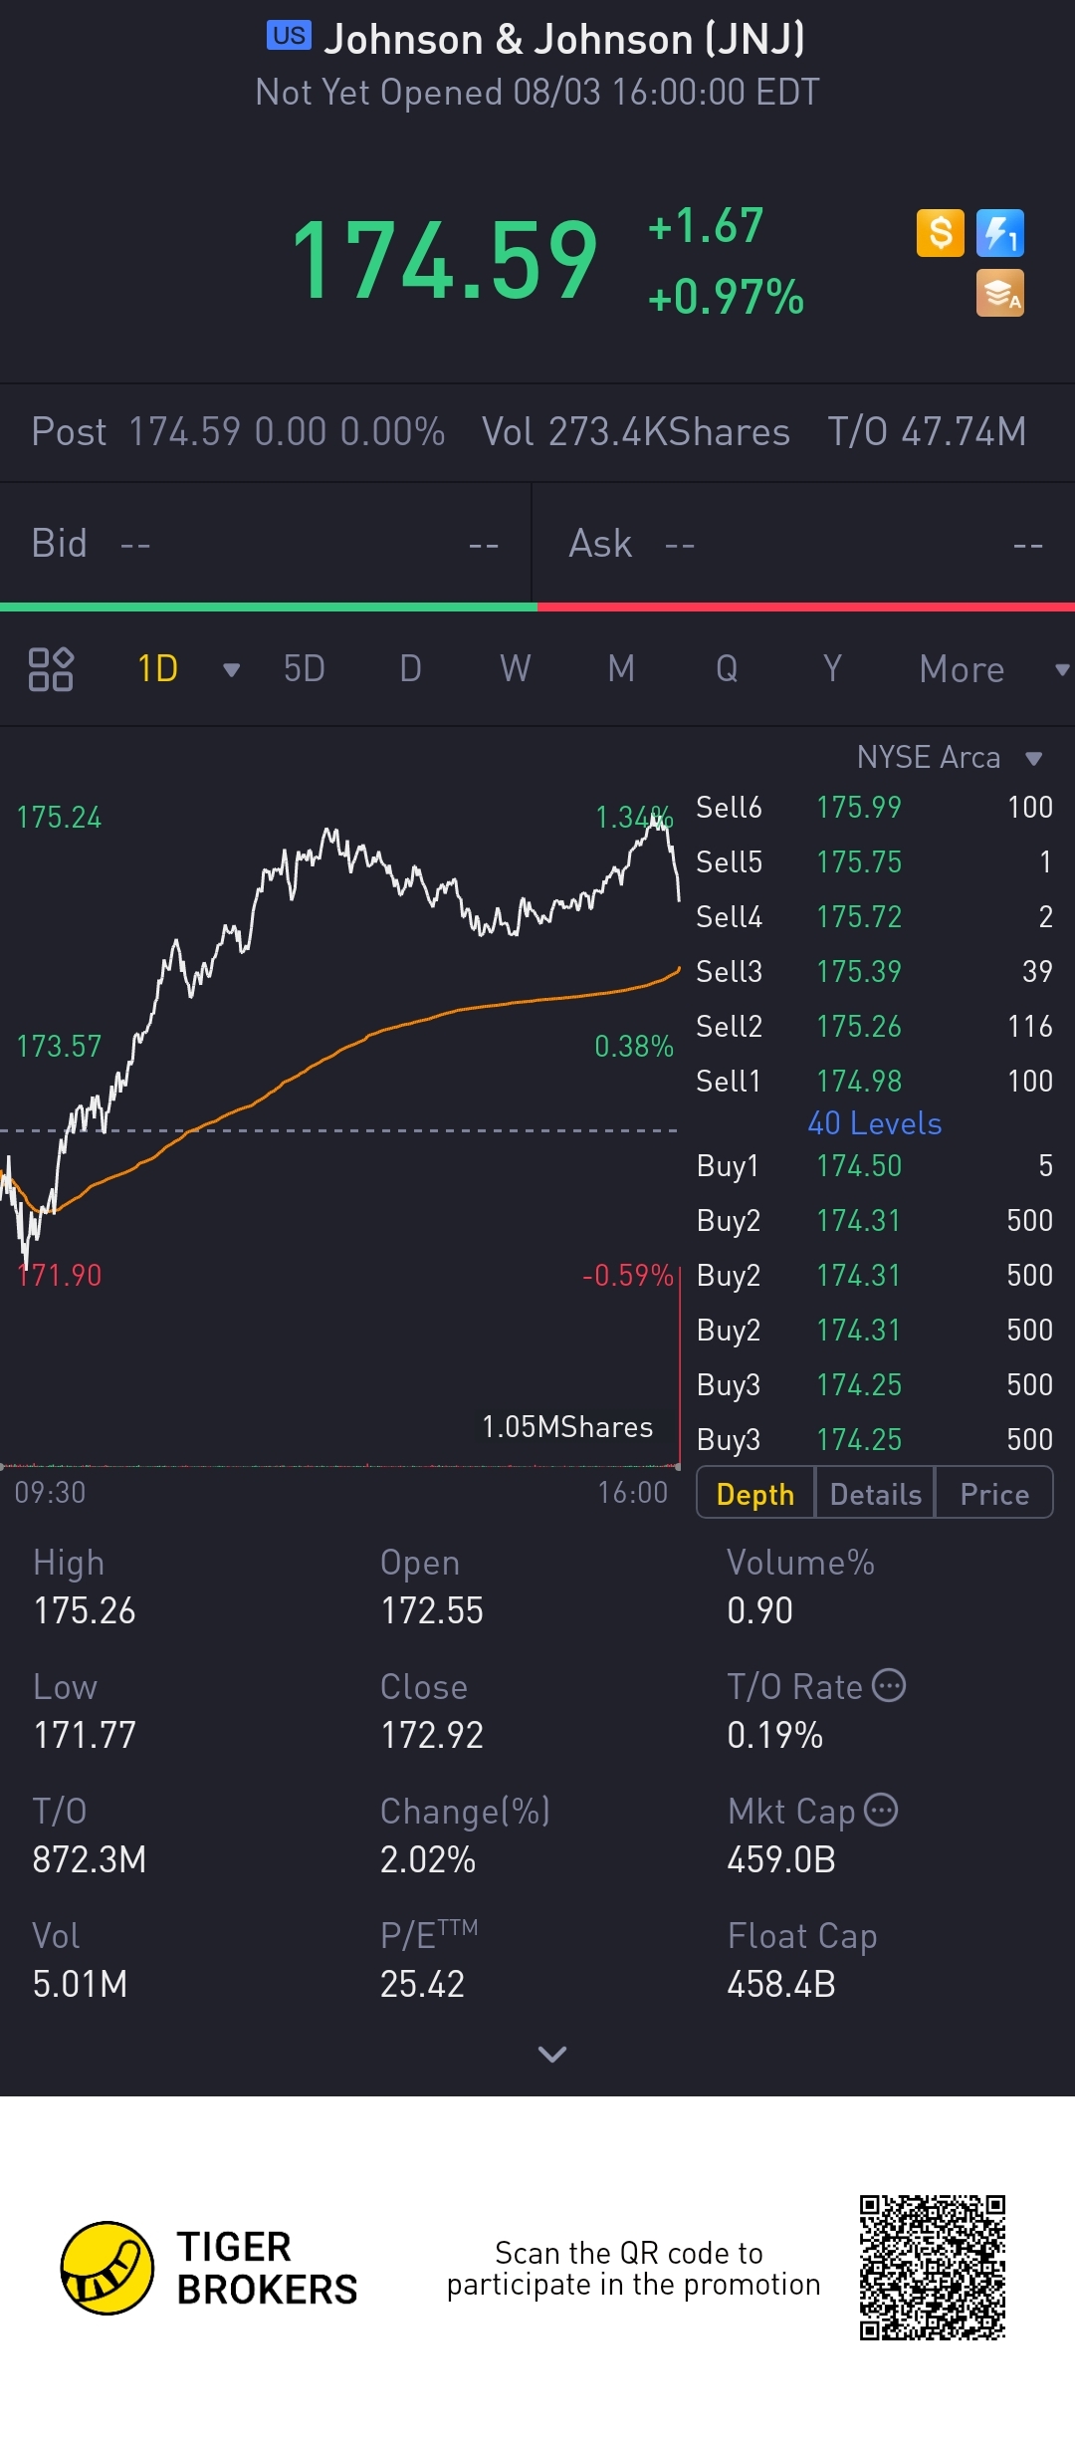Expand the 1D timeframe dropdown arrow

(x=231, y=670)
